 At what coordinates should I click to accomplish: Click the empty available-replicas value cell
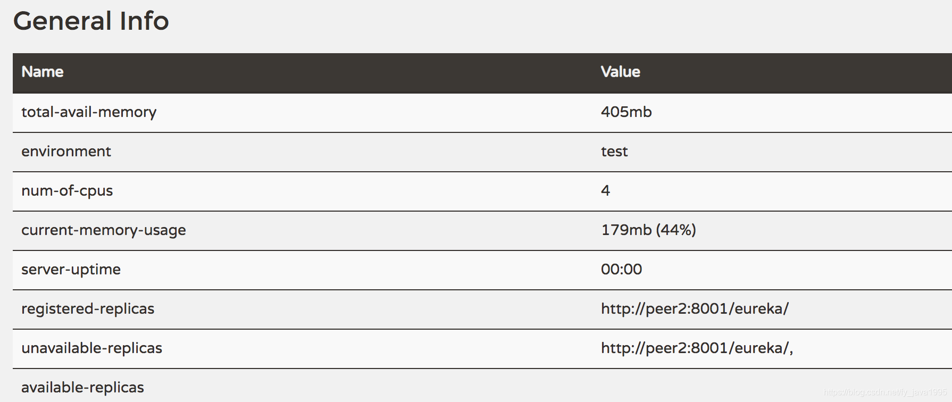click(772, 386)
